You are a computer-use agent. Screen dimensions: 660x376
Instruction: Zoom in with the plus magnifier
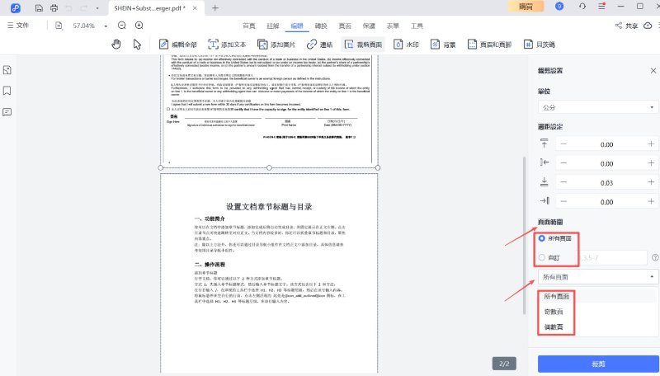pos(139,26)
